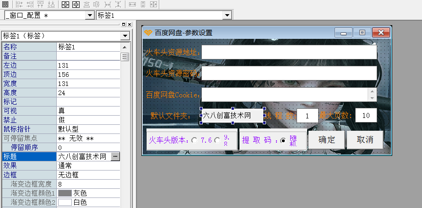Click the 确定 button on the form
422x208 pixels.
click(x=327, y=140)
